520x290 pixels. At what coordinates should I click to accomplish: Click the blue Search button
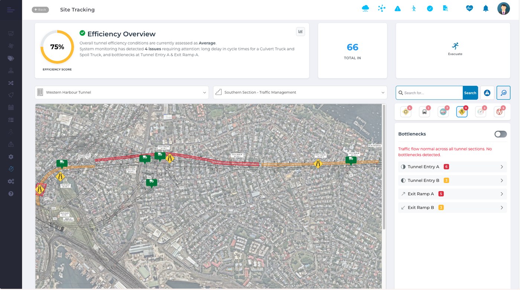pos(470,93)
